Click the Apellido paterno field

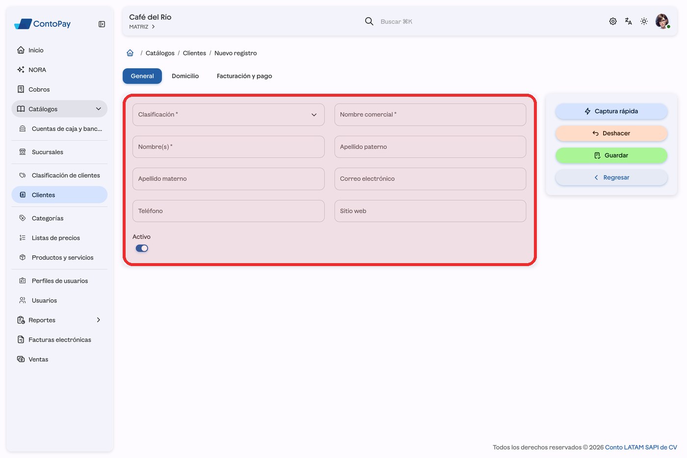pos(430,147)
